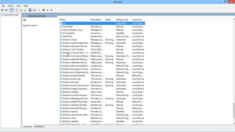Click the gear icon beside Windows Installer
235x132 pixels.
click(x=61, y=92)
